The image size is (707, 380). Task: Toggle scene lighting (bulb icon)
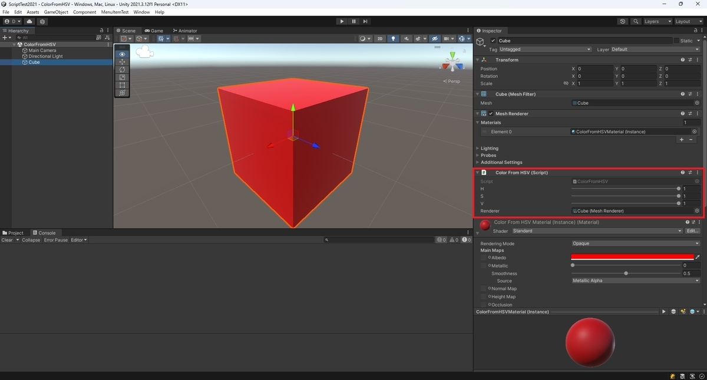tap(394, 38)
